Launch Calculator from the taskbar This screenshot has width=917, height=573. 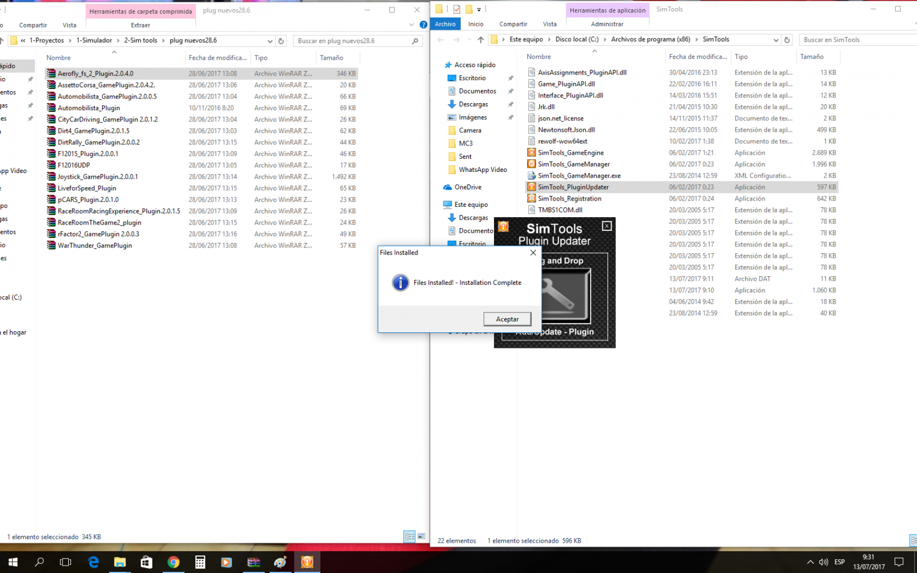200,562
